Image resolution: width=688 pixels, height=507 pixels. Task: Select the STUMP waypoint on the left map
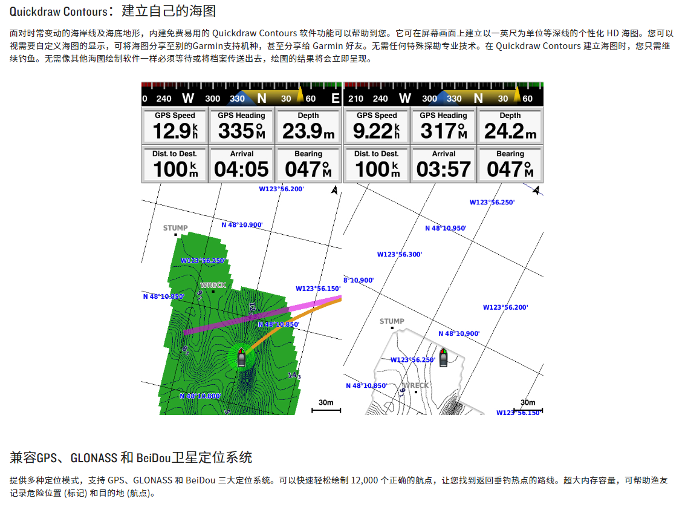point(175,229)
